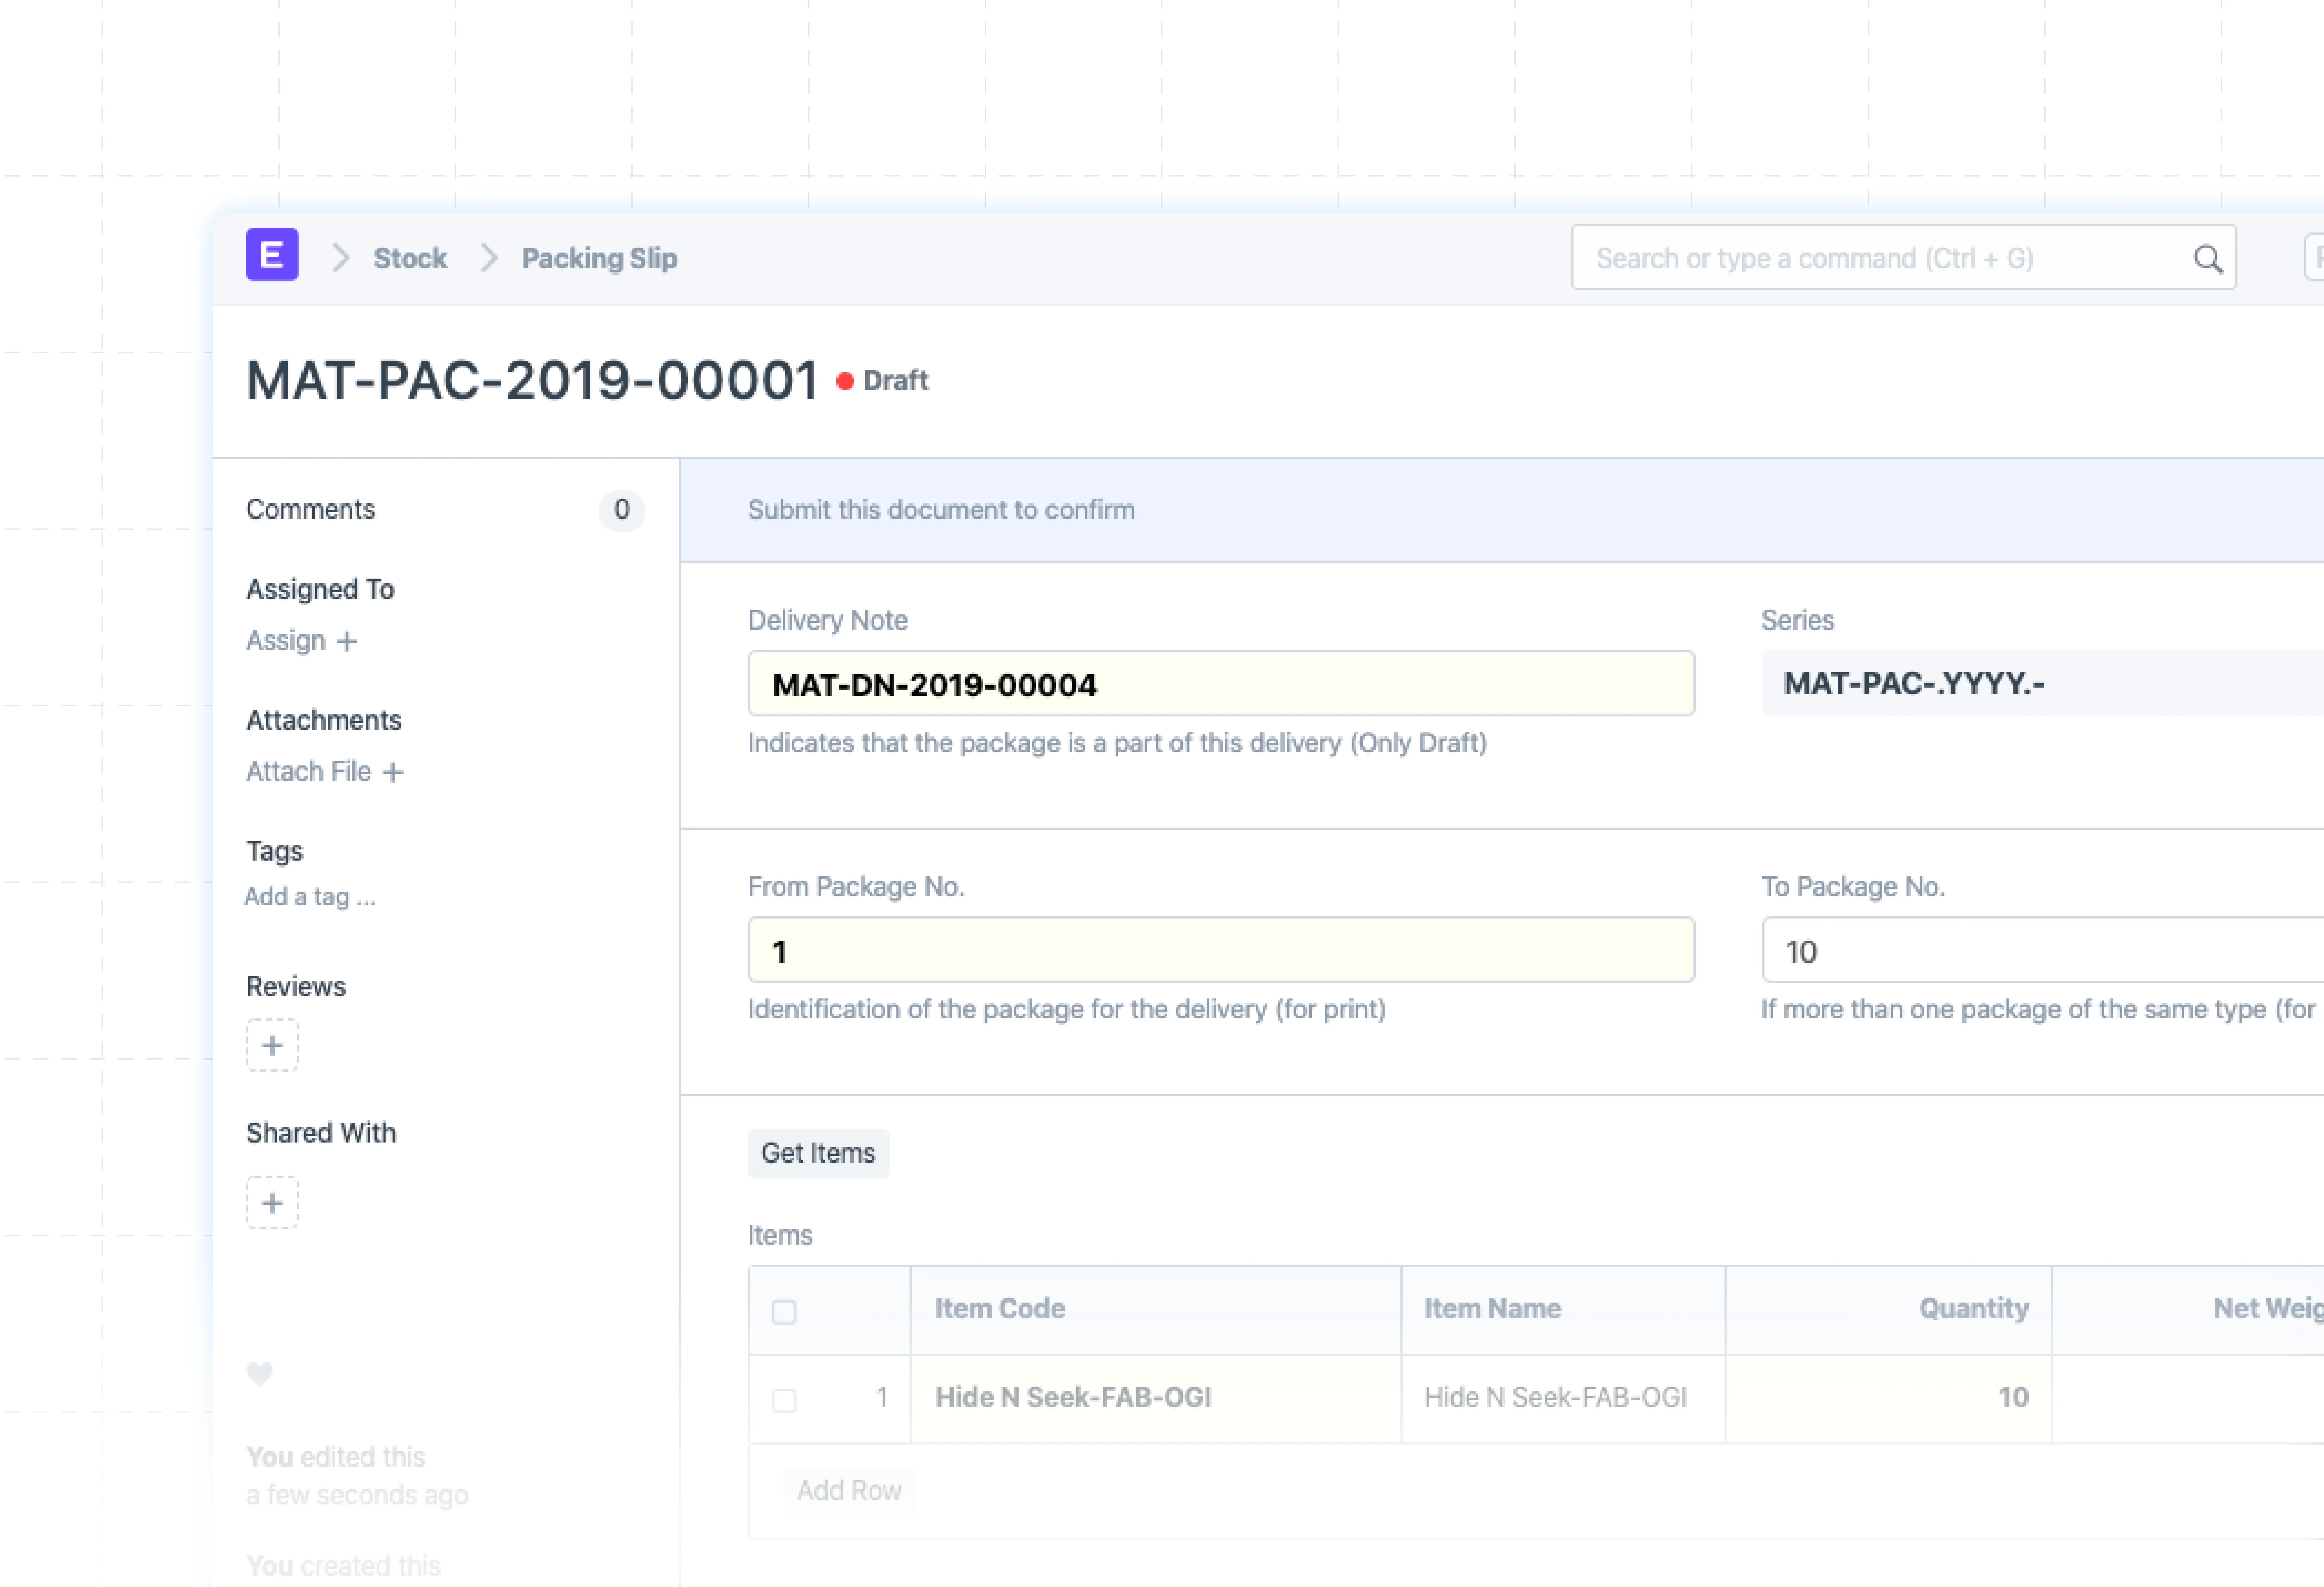Screen dimensions: 2324x1587
Task: Click the To Package No. field
Action: point(2040,950)
